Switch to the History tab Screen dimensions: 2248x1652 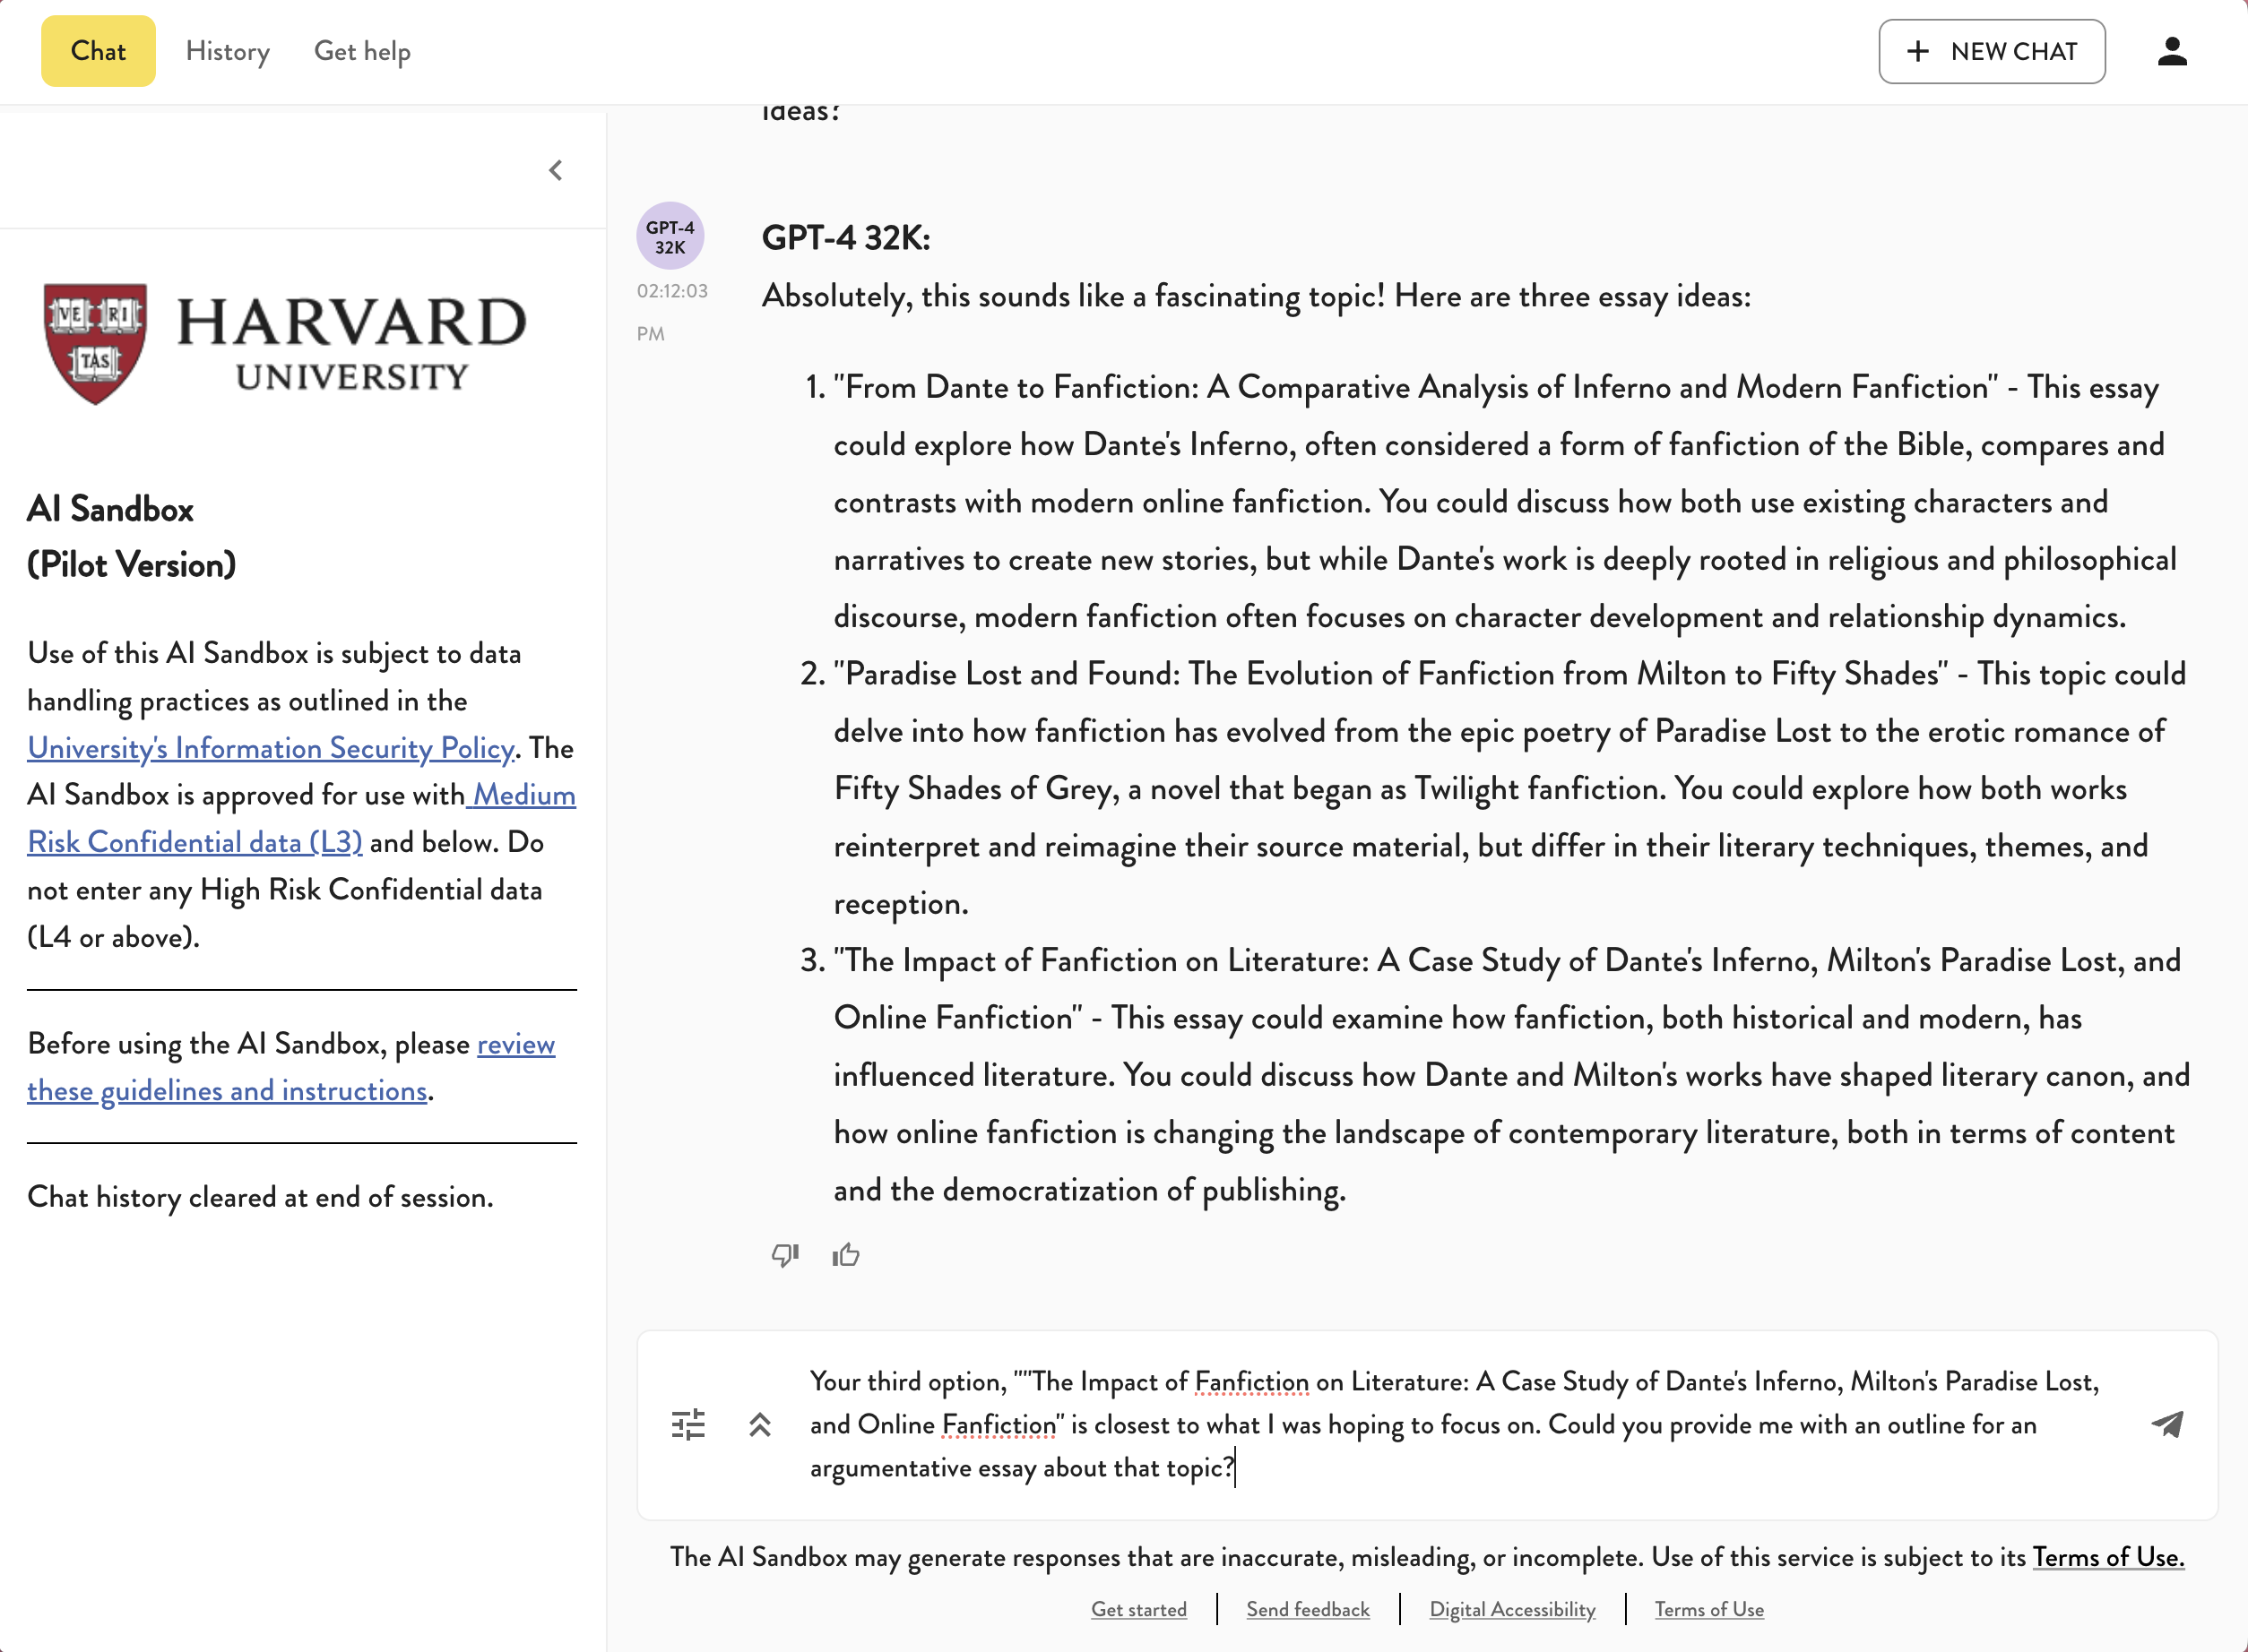coord(227,51)
